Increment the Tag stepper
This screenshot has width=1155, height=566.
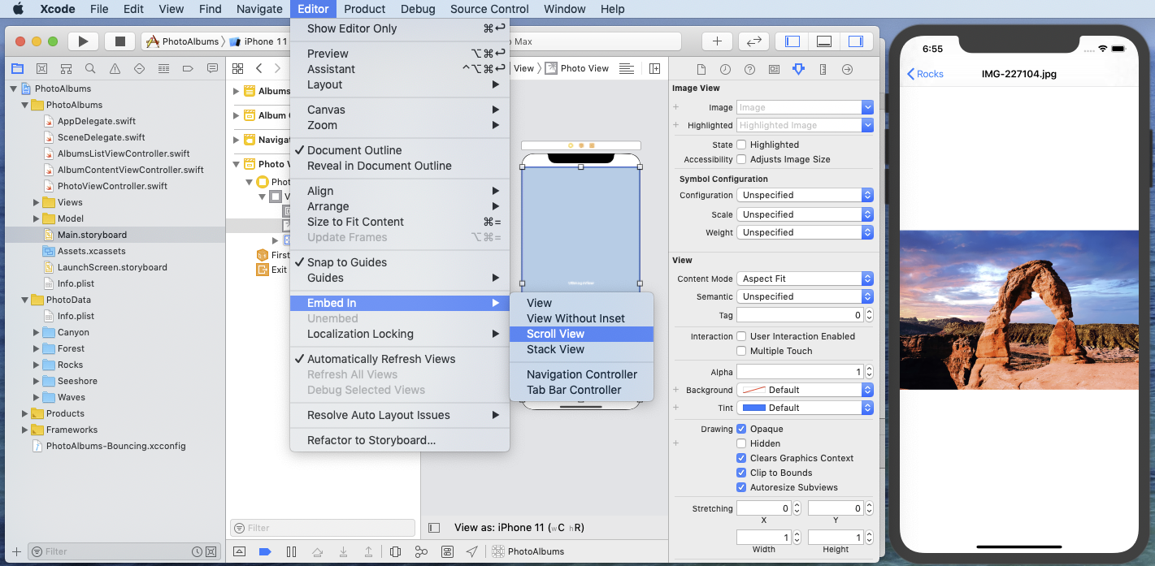[869, 312]
